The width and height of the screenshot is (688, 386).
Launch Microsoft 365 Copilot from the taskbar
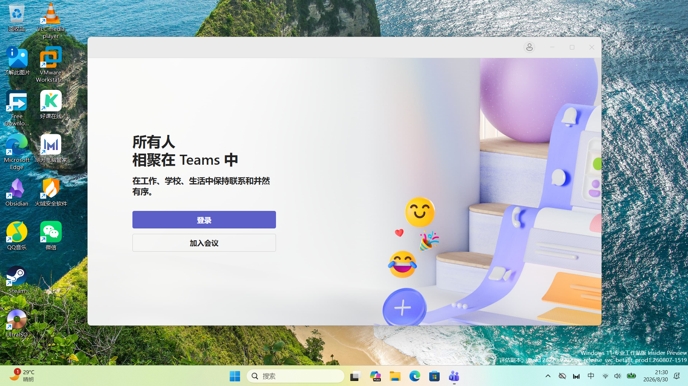(x=375, y=376)
